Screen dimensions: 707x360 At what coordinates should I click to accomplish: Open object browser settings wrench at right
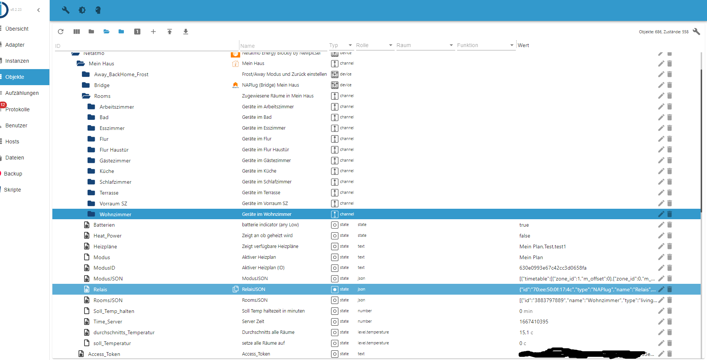[x=696, y=32]
